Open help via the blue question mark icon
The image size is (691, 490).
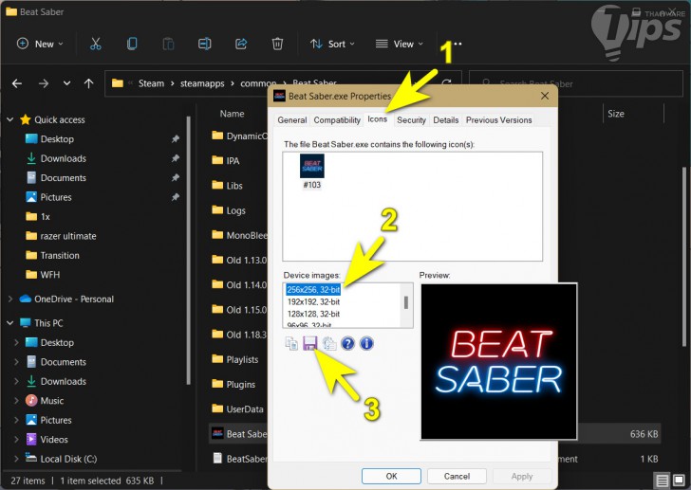coord(347,343)
